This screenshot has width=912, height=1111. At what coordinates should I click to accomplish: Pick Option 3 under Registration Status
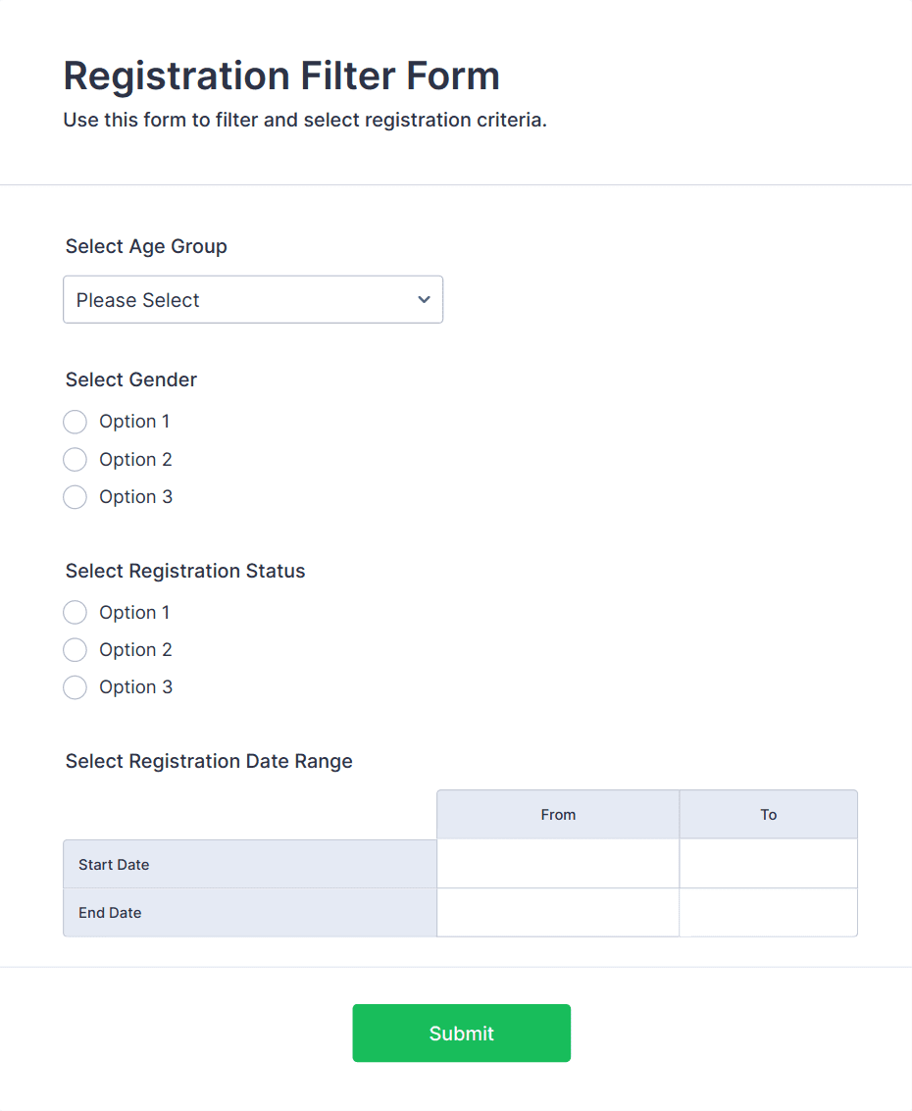(x=76, y=687)
